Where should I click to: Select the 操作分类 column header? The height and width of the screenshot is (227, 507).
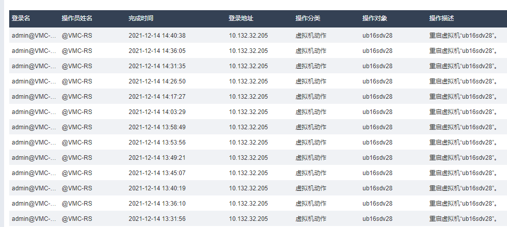point(308,18)
